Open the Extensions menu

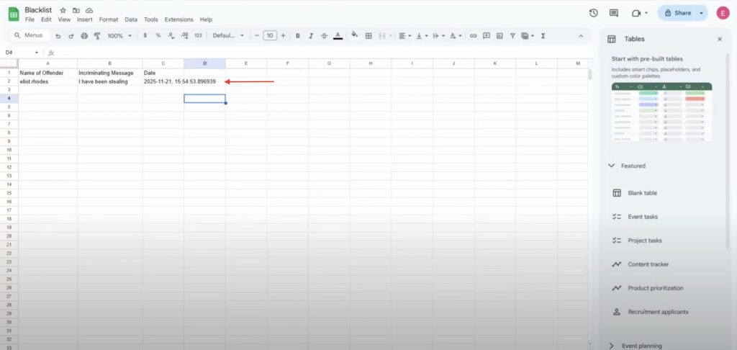pos(178,19)
